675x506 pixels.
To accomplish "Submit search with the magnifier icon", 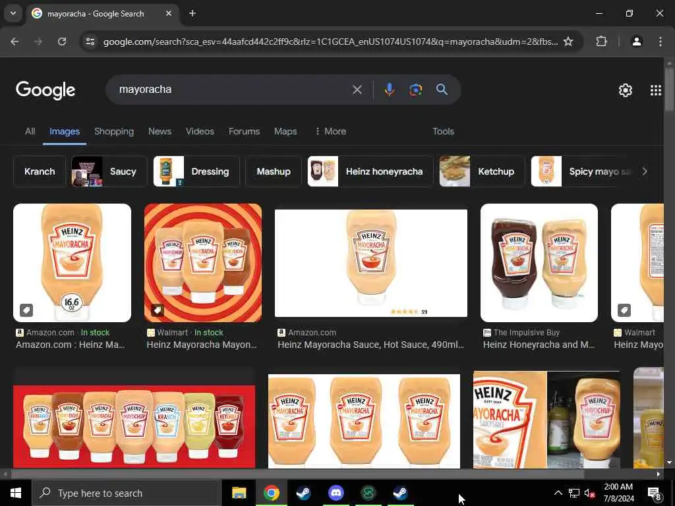I will click(442, 90).
